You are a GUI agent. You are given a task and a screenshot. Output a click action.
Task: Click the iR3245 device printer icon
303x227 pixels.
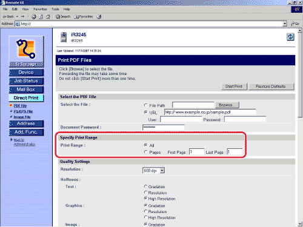64,38
